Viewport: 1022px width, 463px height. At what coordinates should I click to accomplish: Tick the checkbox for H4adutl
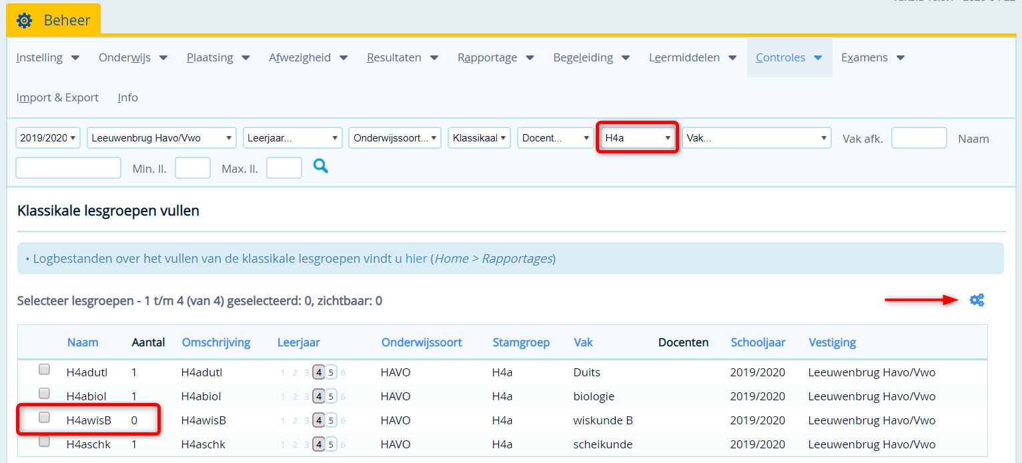coord(44,370)
